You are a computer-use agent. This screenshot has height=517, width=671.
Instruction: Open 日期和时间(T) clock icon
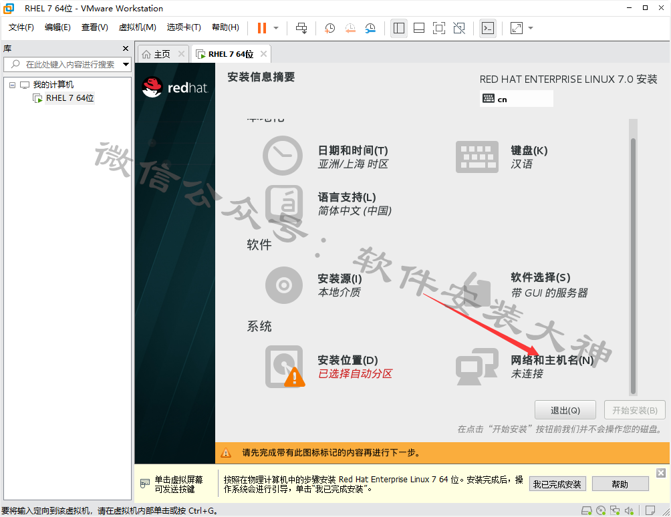click(x=283, y=156)
